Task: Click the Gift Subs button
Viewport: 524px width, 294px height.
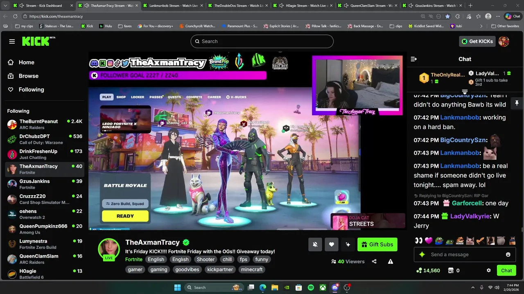Action: click(x=377, y=244)
